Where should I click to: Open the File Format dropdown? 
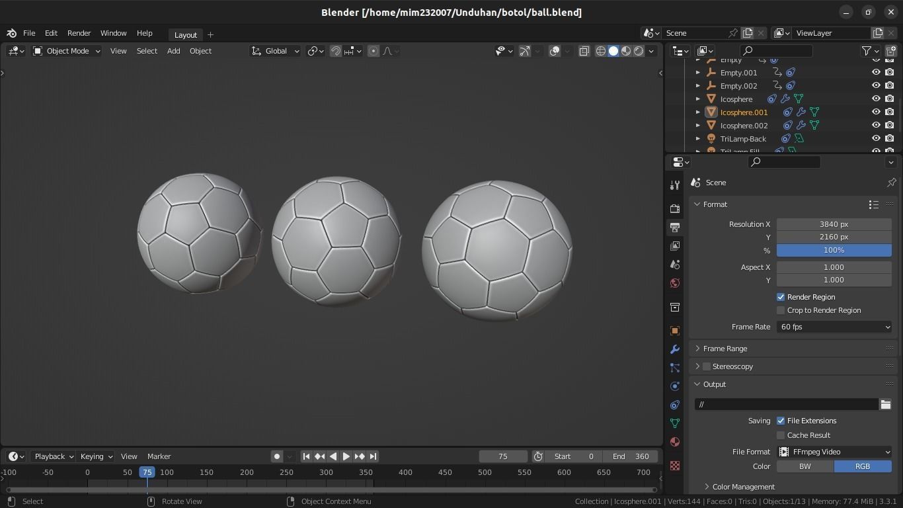pyautogui.click(x=834, y=452)
